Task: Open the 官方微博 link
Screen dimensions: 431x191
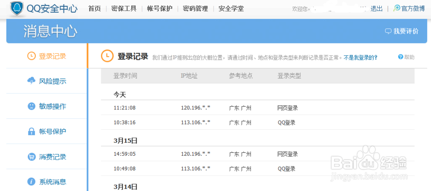Action: coord(413,9)
